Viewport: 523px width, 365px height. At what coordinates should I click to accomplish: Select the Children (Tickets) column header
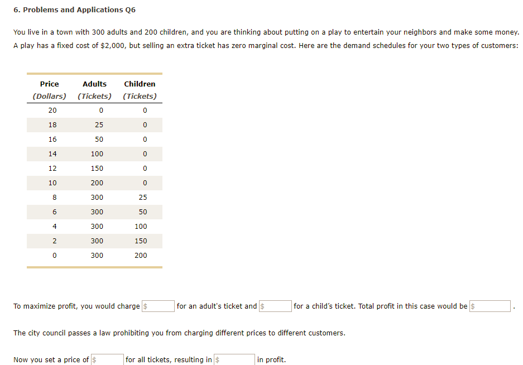coord(140,89)
